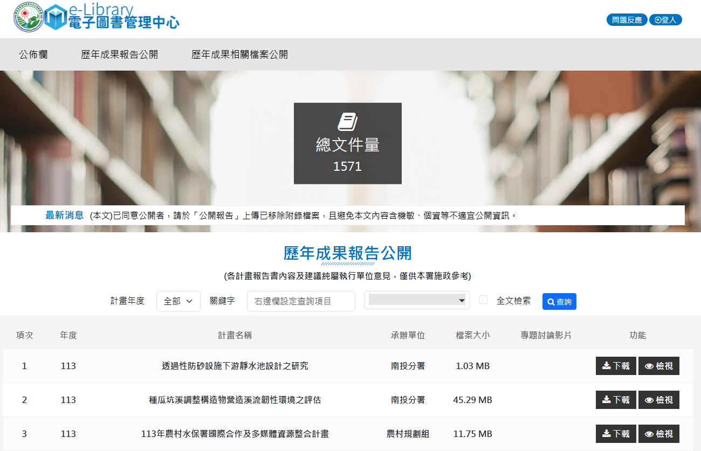701x451 pixels.
Task: Click the 問題反應 button
Action: [627, 19]
